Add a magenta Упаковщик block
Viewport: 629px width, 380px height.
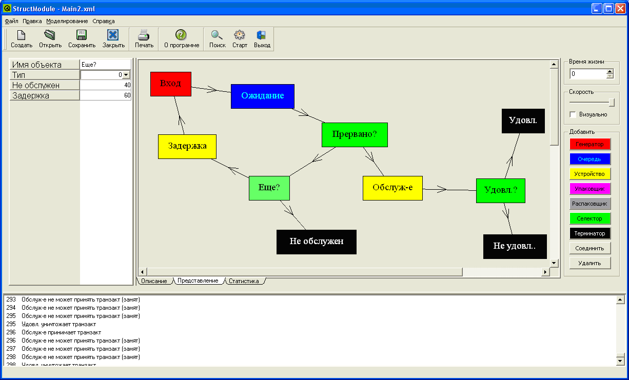point(590,189)
